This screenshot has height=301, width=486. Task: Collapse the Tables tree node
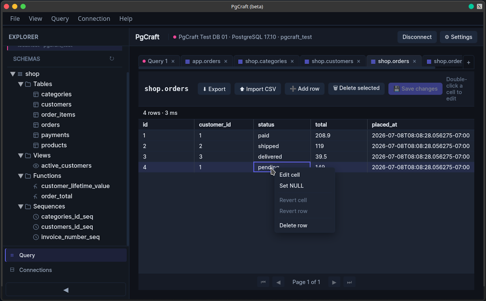pos(21,84)
